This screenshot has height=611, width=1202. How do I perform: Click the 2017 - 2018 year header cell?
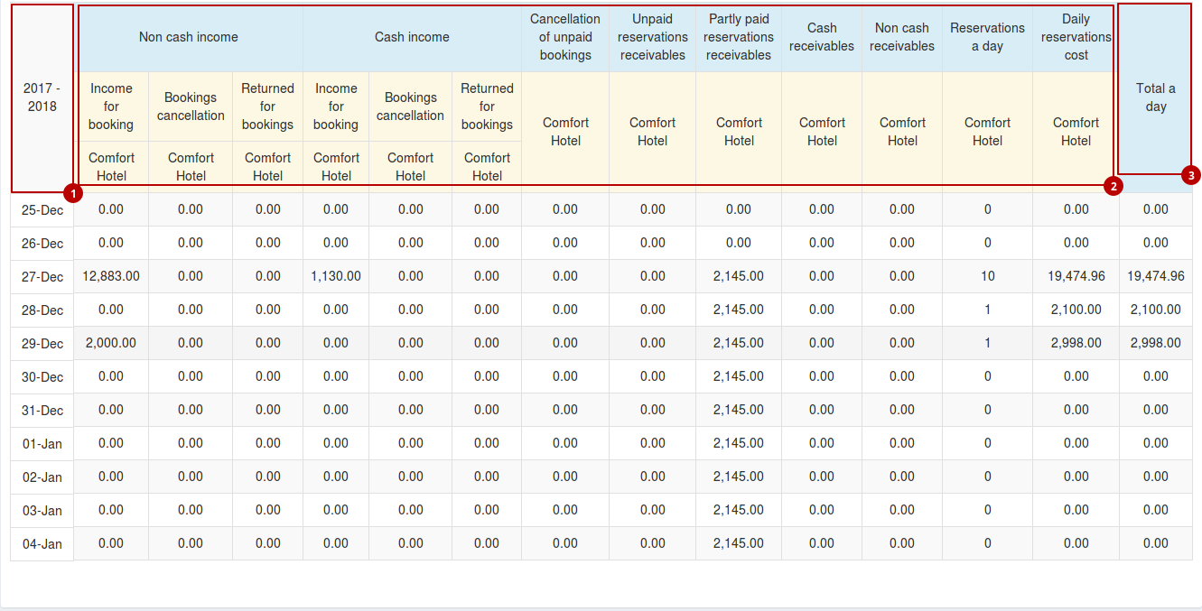tap(42, 97)
